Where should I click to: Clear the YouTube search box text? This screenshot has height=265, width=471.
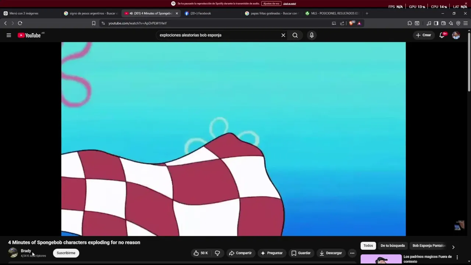[283, 35]
